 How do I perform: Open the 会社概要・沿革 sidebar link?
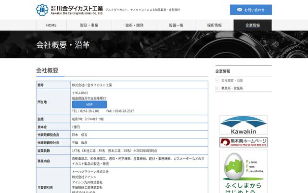click(232, 81)
